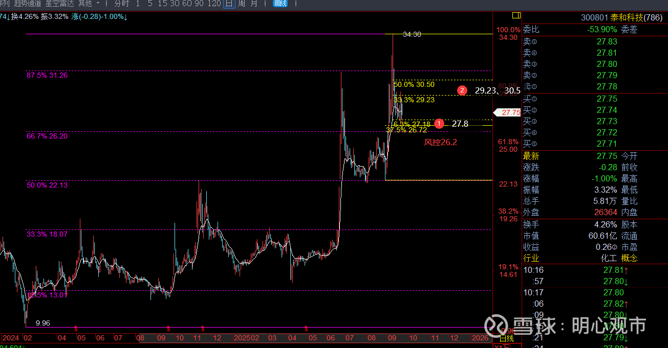Select the 1-minute period
Viewport: 668px width, 348px height.
point(138,4)
